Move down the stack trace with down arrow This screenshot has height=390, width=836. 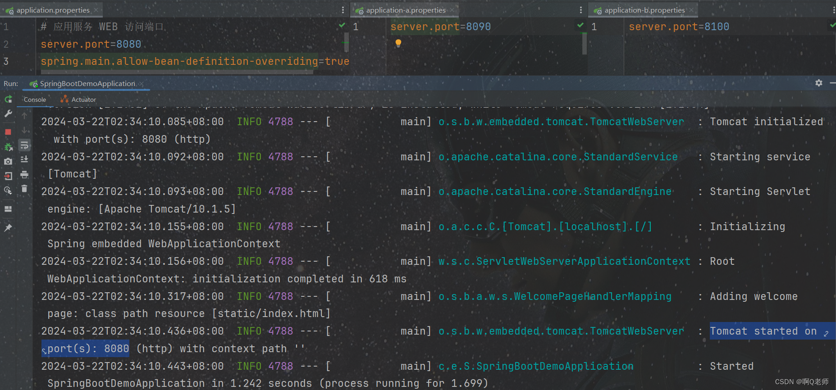tap(24, 131)
